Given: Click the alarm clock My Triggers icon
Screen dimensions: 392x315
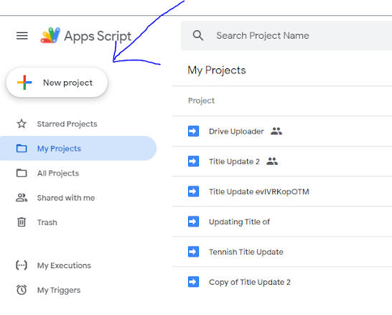Looking at the screenshot, I should tap(22, 290).
